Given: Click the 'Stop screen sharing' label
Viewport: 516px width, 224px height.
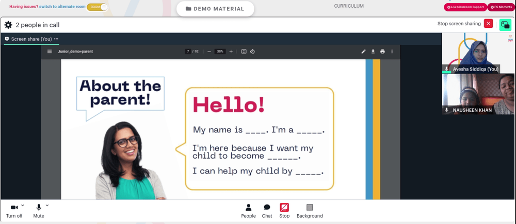Looking at the screenshot, I should [459, 24].
